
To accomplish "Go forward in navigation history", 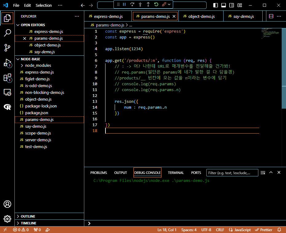I will tap(91, 5).
